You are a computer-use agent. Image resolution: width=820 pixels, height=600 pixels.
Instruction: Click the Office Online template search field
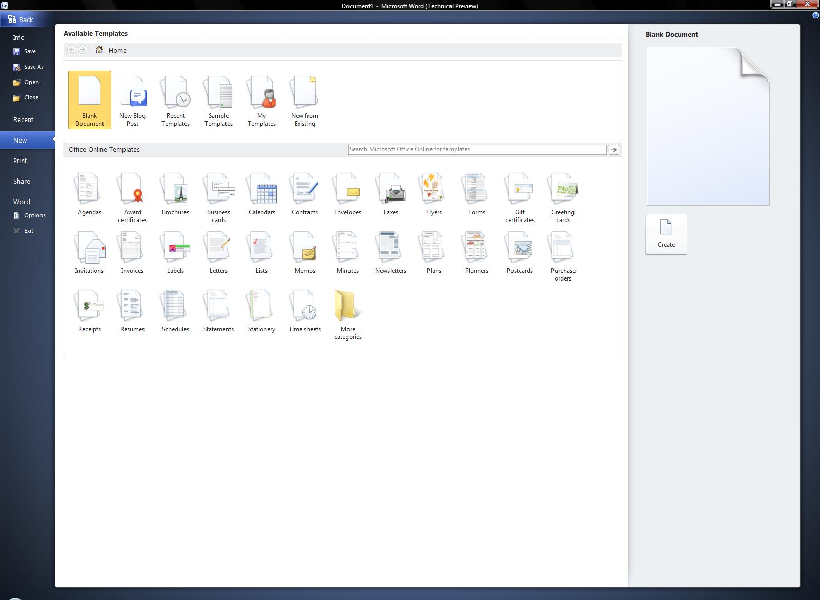[477, 149]
